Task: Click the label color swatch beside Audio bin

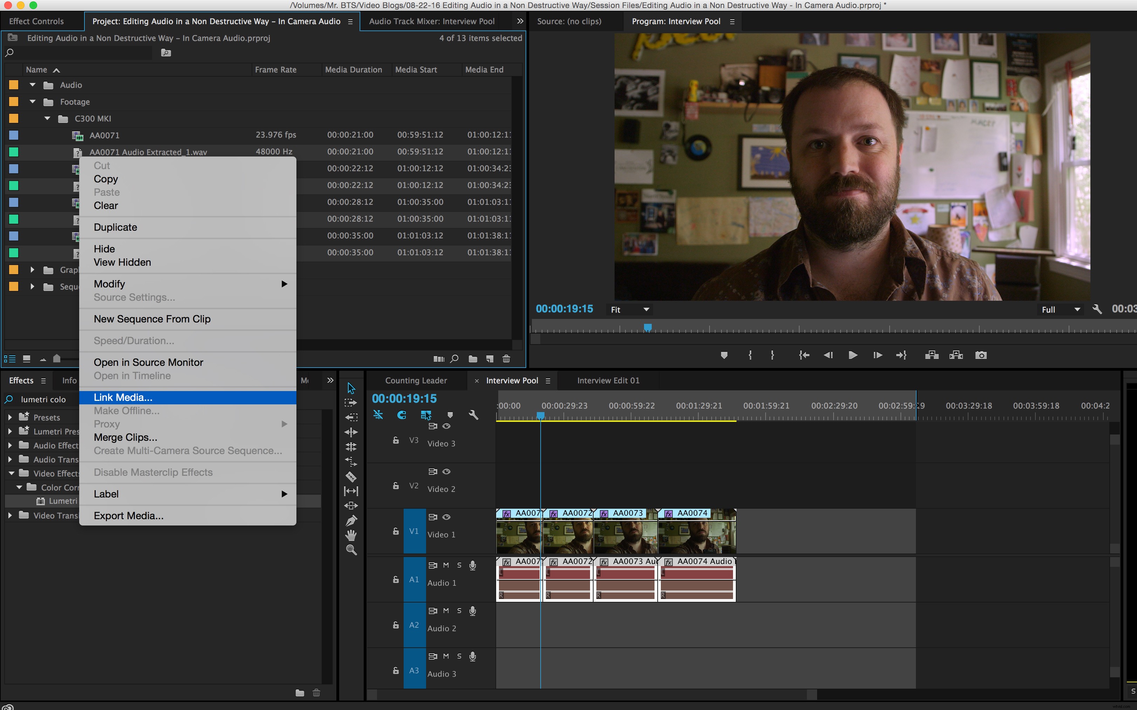Action: pyautogui.click(x=13, y=85)
